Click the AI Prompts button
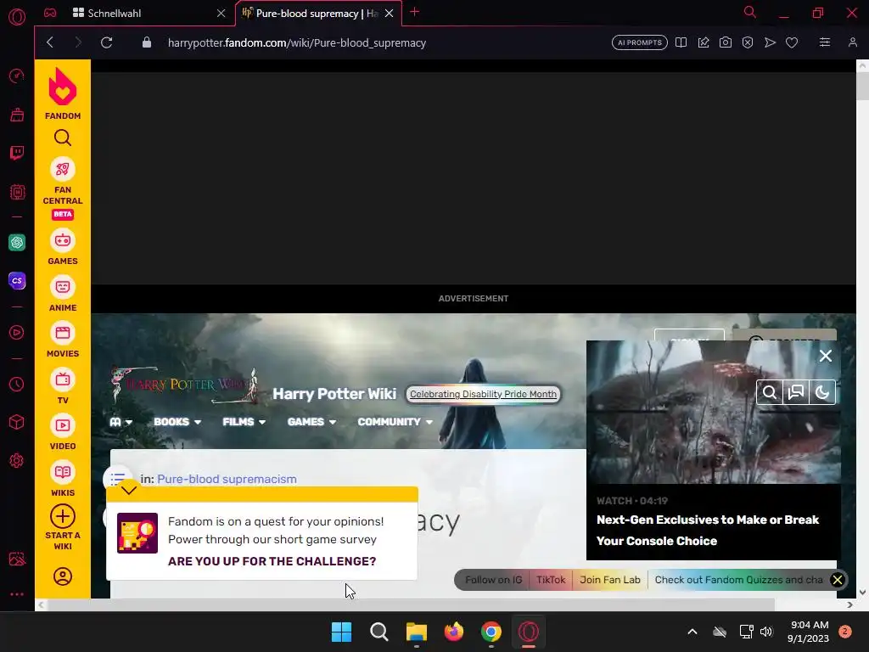The height and width of the screenshot is (652, 869). pyautogui.click(x=640, y=42)
